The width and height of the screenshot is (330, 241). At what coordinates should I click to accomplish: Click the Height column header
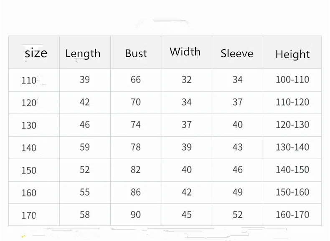point(292,54)
